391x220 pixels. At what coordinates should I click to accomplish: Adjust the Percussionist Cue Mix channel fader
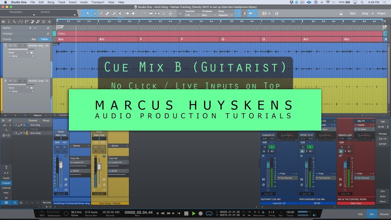pos(306,165)
